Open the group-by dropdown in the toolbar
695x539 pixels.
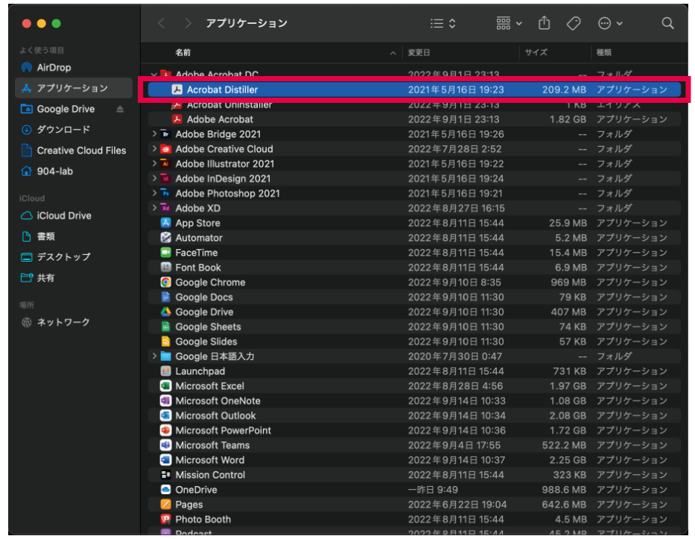pos(509,24)
